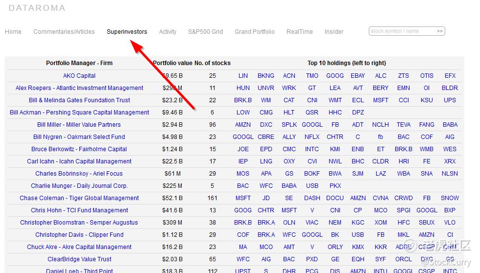
Task: Click HUN ticker in Alex Roepers row
Action: pyautogui.click(x=243, y=88)
